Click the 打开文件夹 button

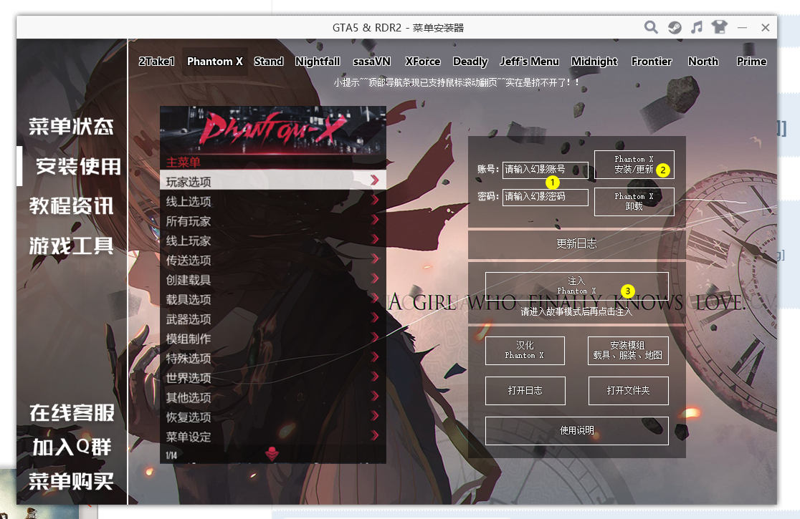(x=628, y=391)
